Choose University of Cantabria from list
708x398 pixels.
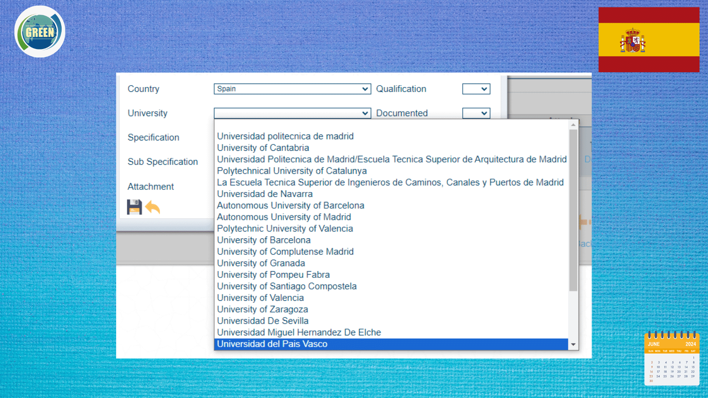(x=263, y=148)
